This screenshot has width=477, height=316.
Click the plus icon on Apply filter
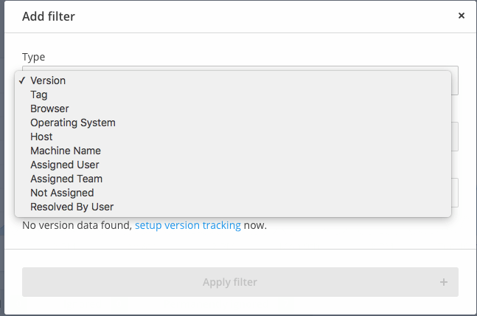coord(443,282)
